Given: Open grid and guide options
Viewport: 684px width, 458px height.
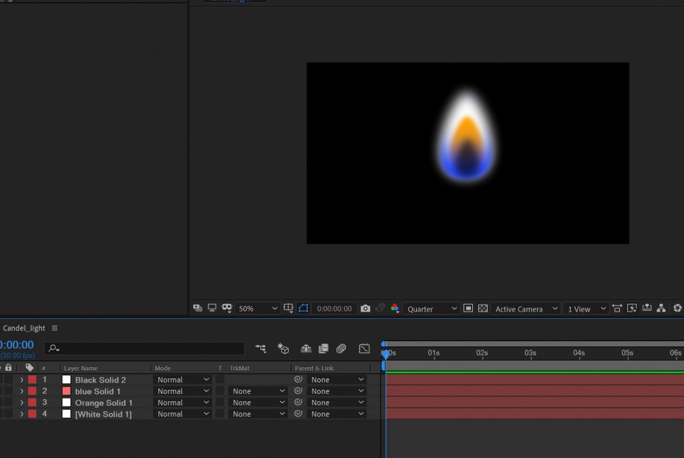Looking at the screenshot, I should point(289,308).
